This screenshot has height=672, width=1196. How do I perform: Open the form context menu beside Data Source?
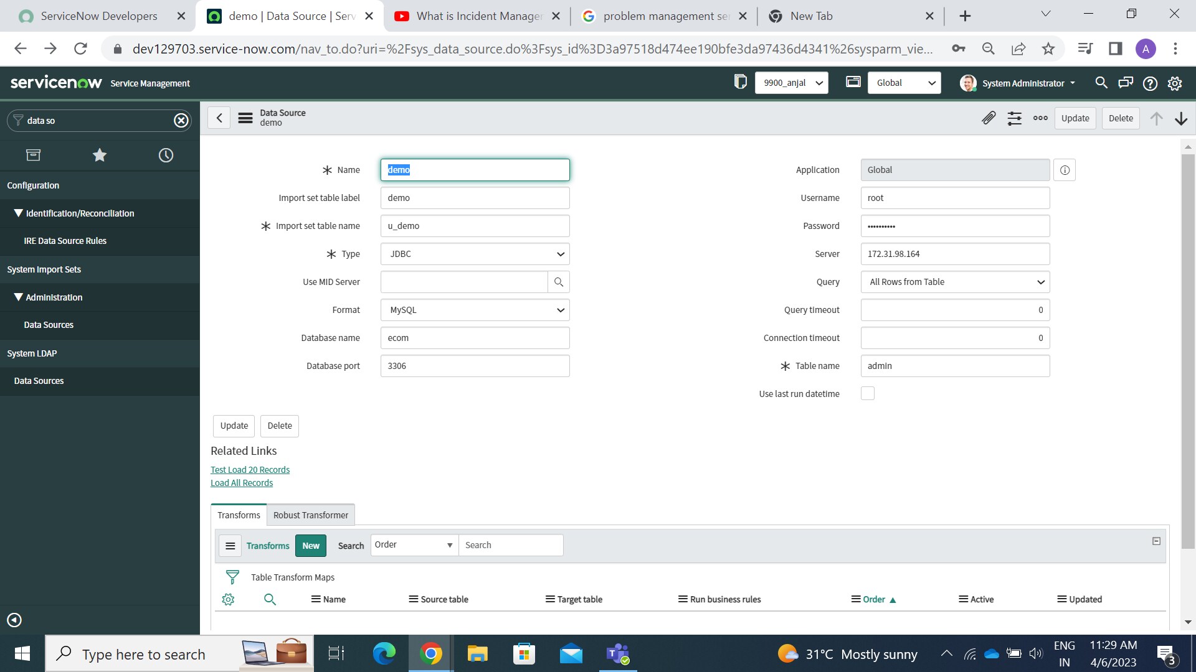coord(245,118)
